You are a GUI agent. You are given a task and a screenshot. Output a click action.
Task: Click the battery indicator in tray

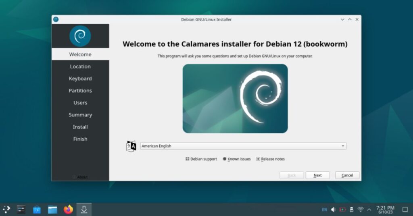[342, 210]
